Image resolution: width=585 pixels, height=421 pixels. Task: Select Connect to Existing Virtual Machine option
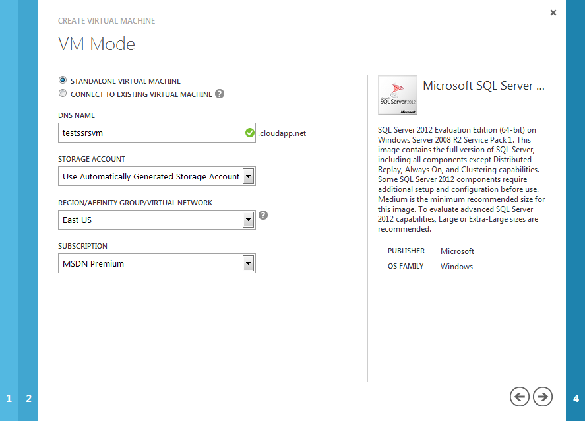[63, 94]
